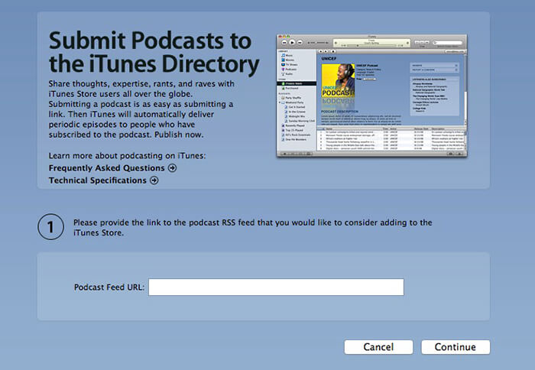Screen dimensions: 535x370
Task: Adjust the iTunes volume slider
Action: [x=322, y=42]
